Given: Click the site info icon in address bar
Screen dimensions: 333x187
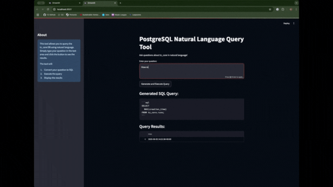Looking at the screenshot, I should [54, 10].
